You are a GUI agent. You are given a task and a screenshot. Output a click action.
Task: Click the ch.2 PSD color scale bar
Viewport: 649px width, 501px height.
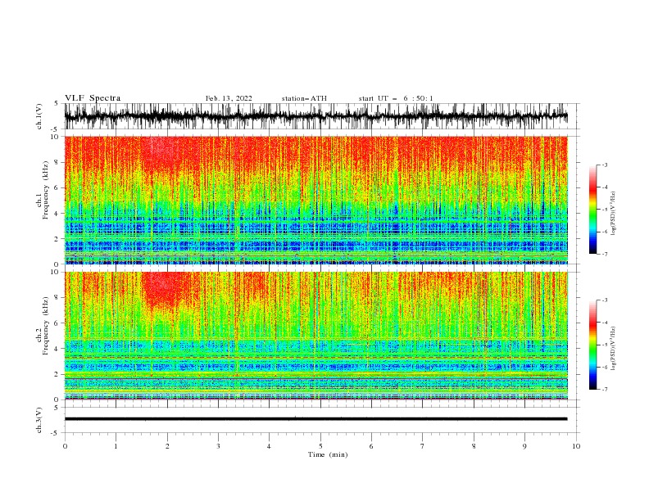pos(592,345)
